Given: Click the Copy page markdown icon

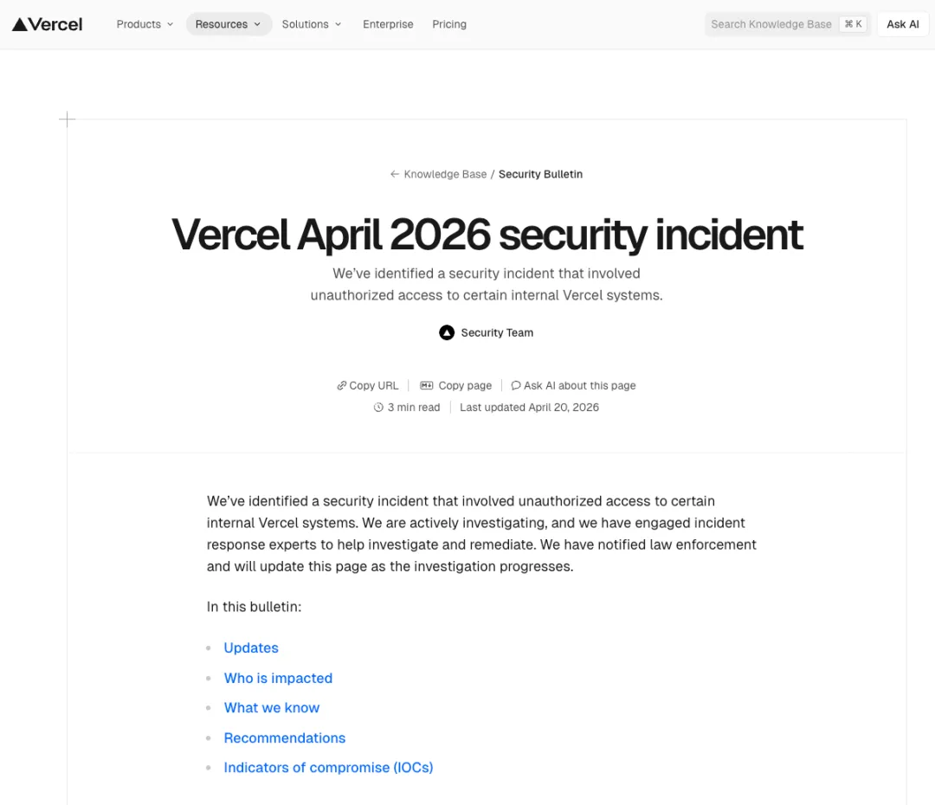Looking at the screenshot, I should tap(426, 386).
